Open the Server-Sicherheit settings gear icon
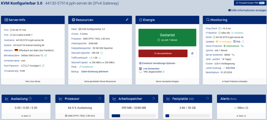The image size is (267, 120). [x=233, y=55]
